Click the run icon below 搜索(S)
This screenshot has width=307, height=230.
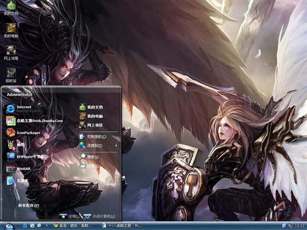[x=83, y=166]
